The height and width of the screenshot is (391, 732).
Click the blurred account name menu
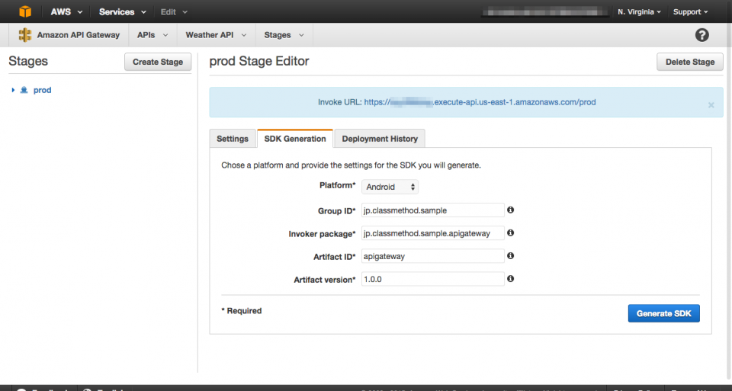pyautogui.click(x=544, y=11)
